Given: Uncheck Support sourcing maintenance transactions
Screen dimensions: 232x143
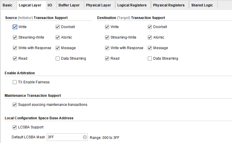Looking at the screenshot, I should (15, 105).
